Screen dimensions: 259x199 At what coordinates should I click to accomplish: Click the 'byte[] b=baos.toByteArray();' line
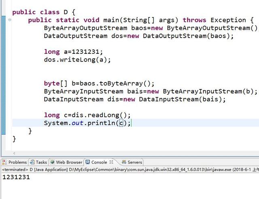click(99, 83)
